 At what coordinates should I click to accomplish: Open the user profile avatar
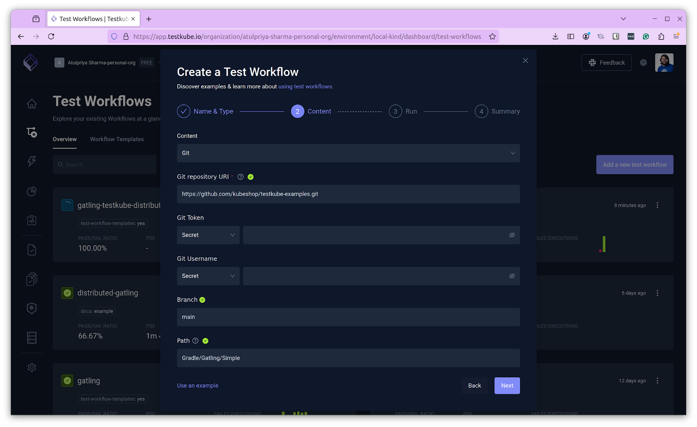point(664,63)
